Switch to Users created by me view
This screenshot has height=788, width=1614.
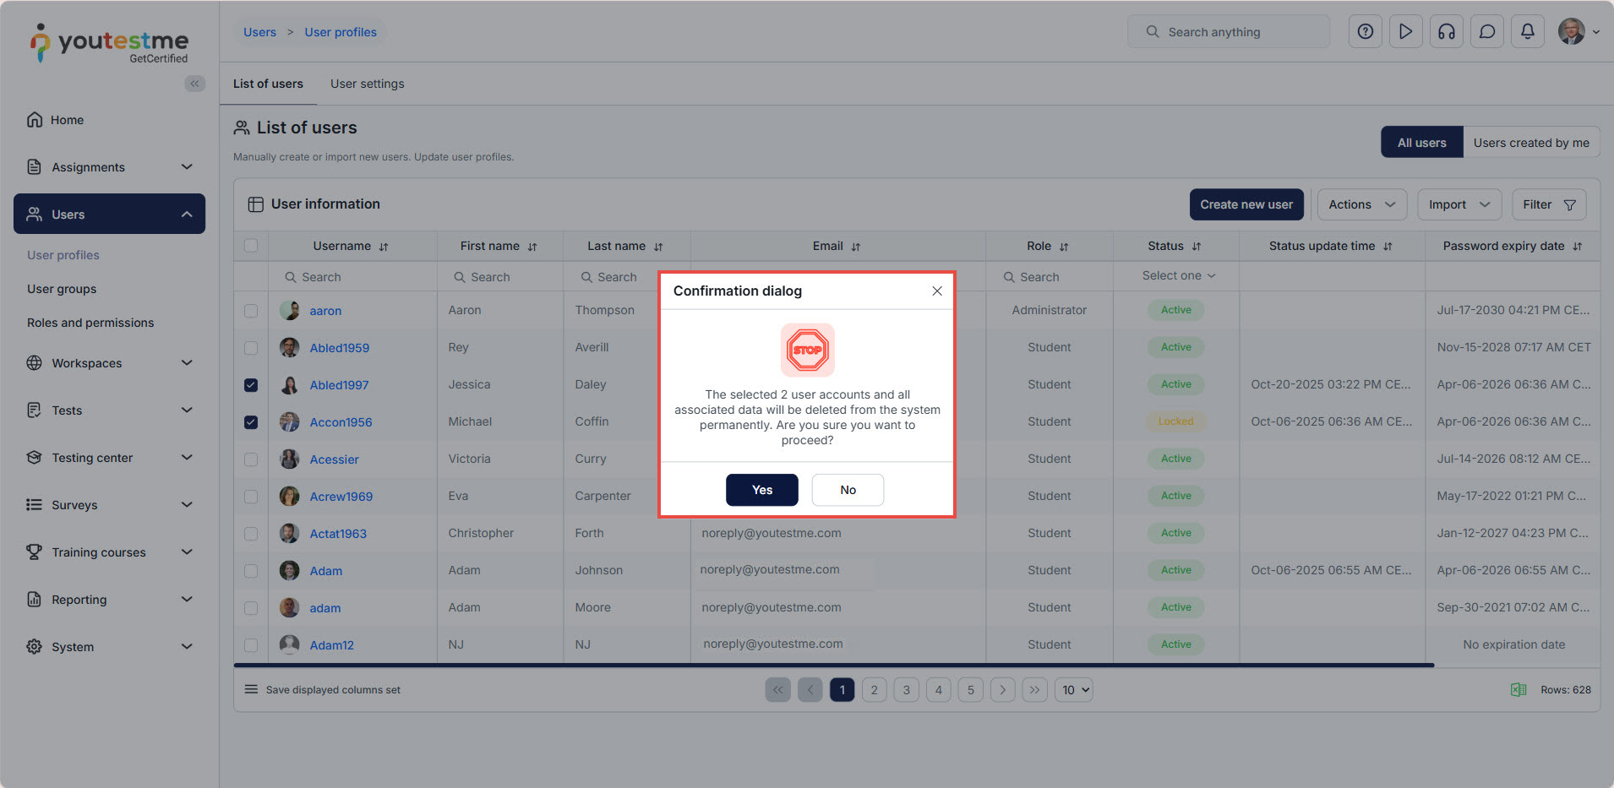coord(1530,142)
